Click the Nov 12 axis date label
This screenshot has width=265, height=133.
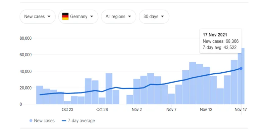pyautogui.click(x=206, y=109)
